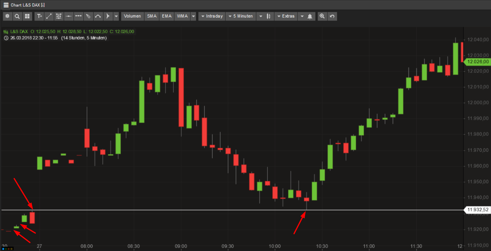Toggle the EMA indicator
The width and height of the screenshot is (491, 251).
point(167,16)
